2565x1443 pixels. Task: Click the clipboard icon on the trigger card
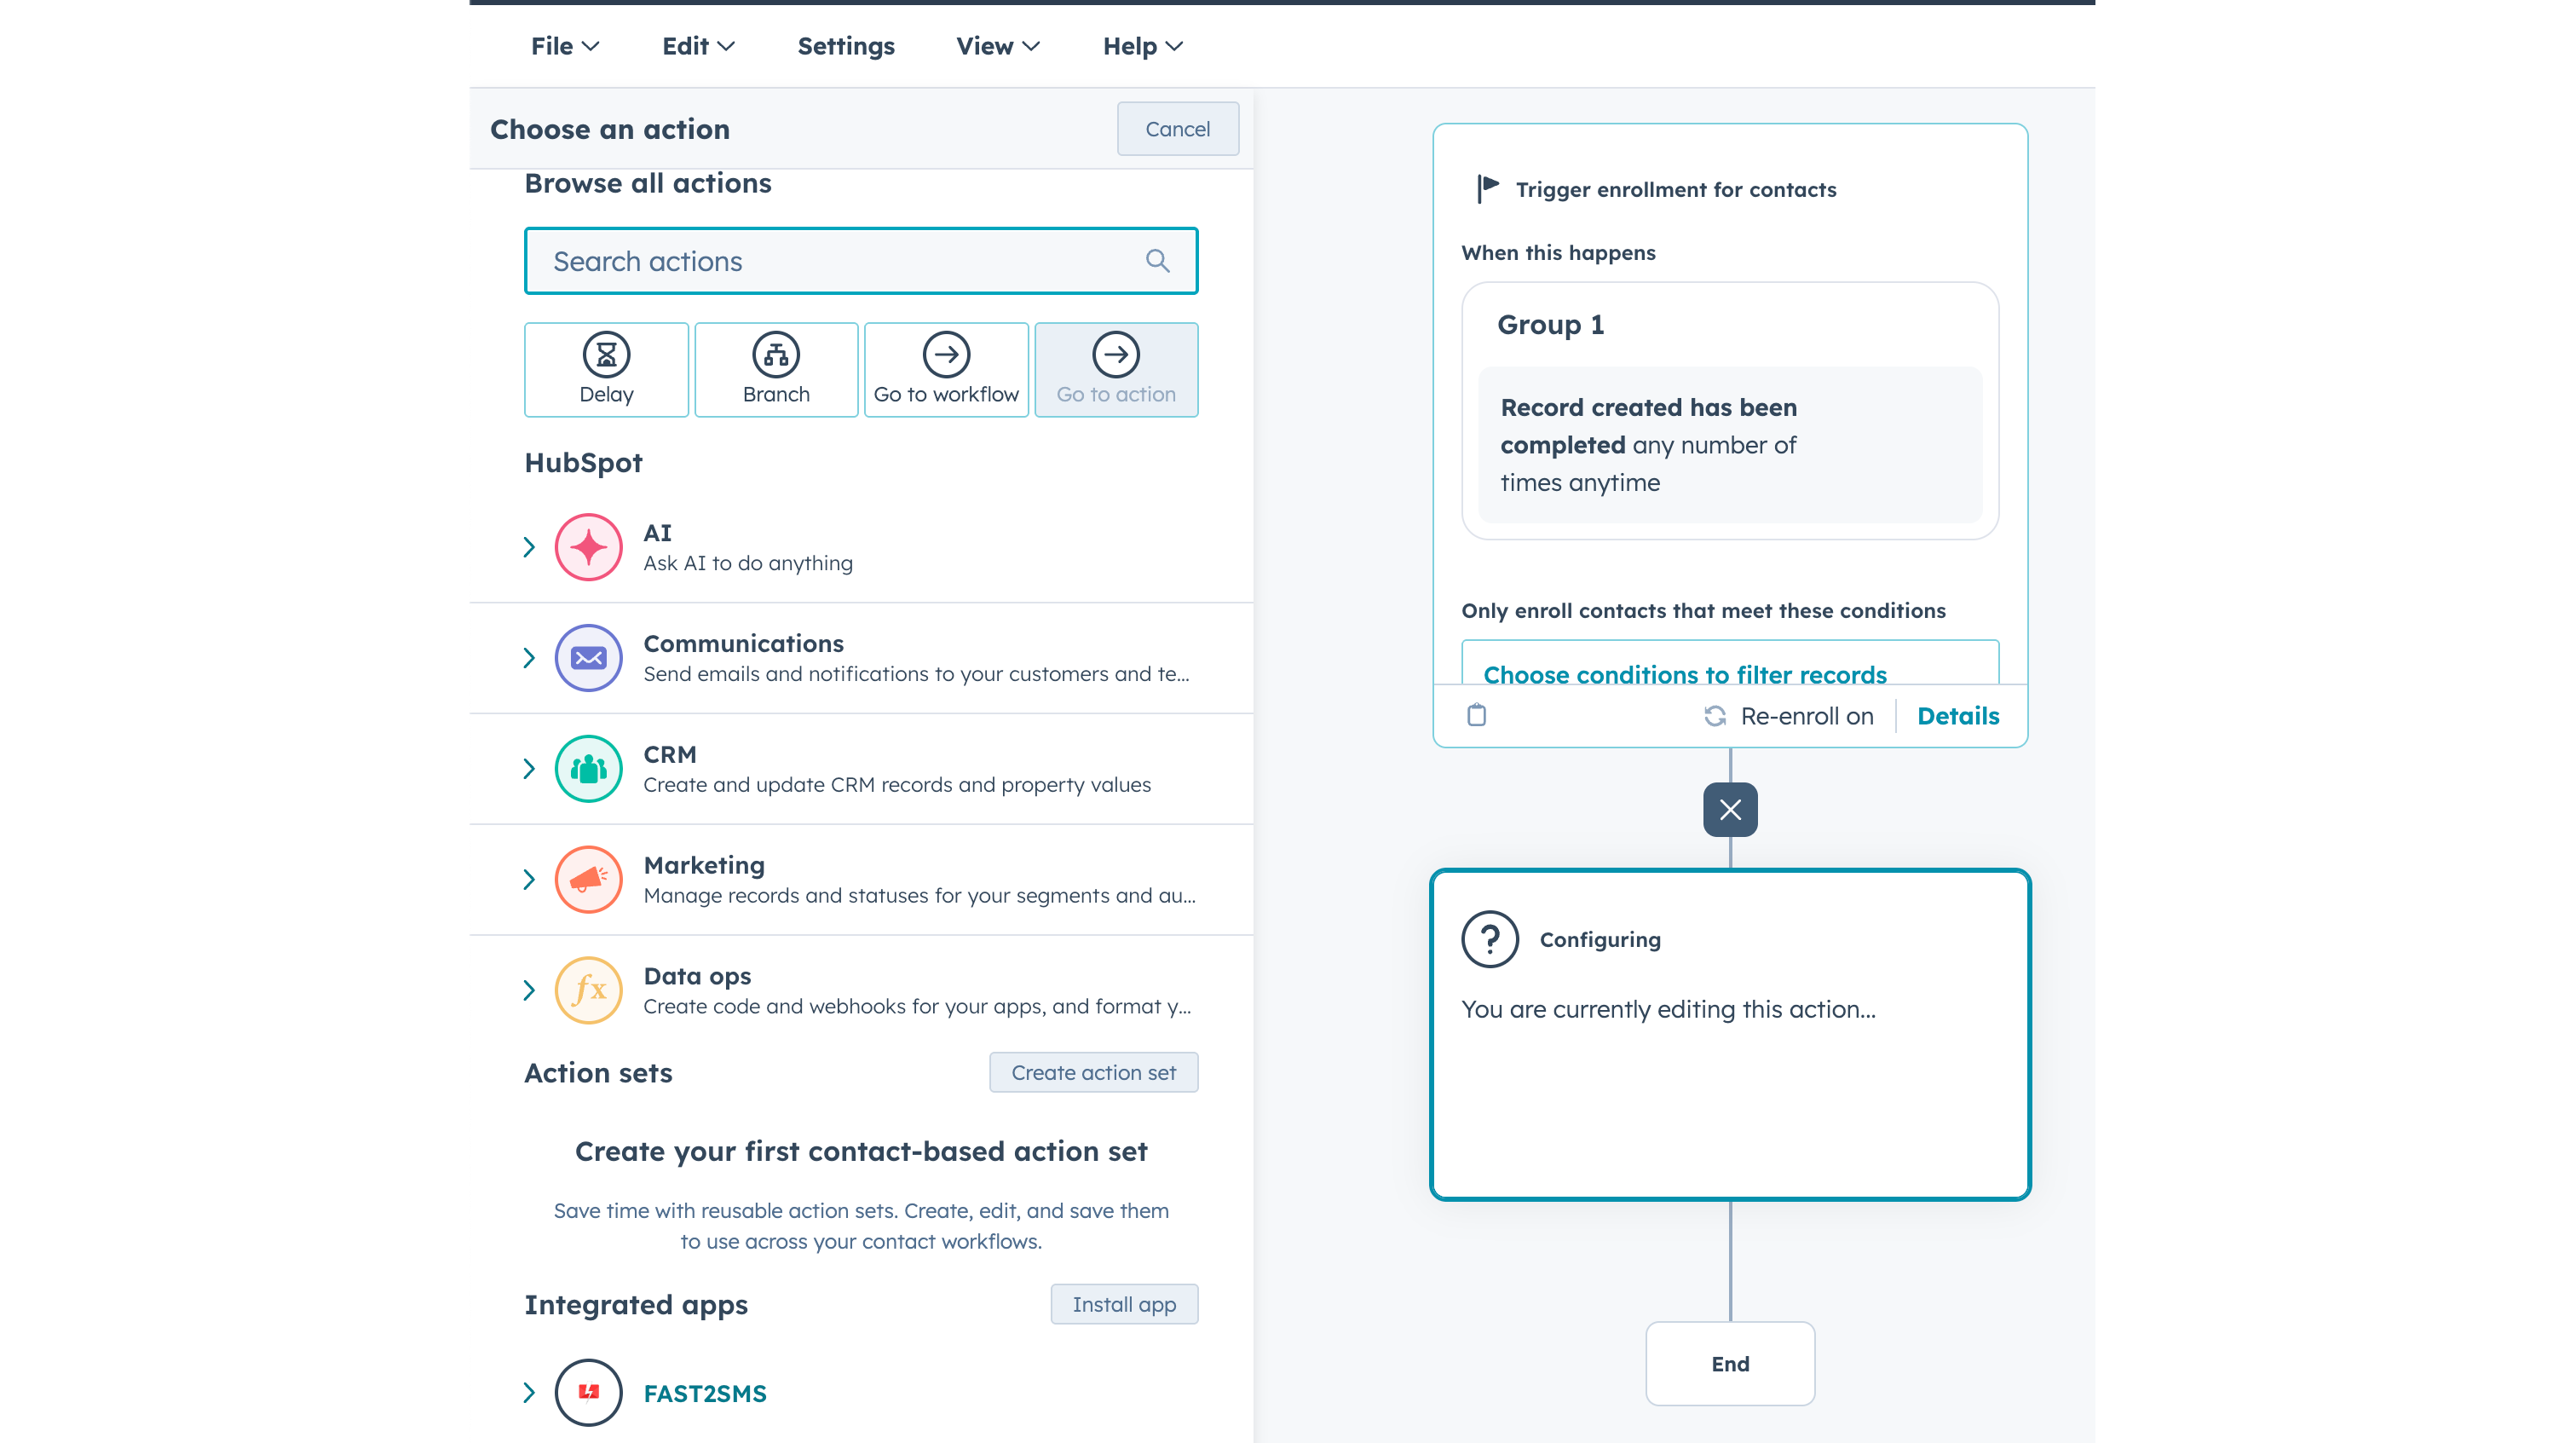(1477, 715)
